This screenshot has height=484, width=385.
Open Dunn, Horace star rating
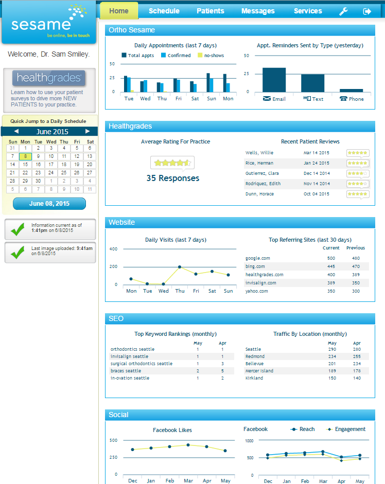358,194
